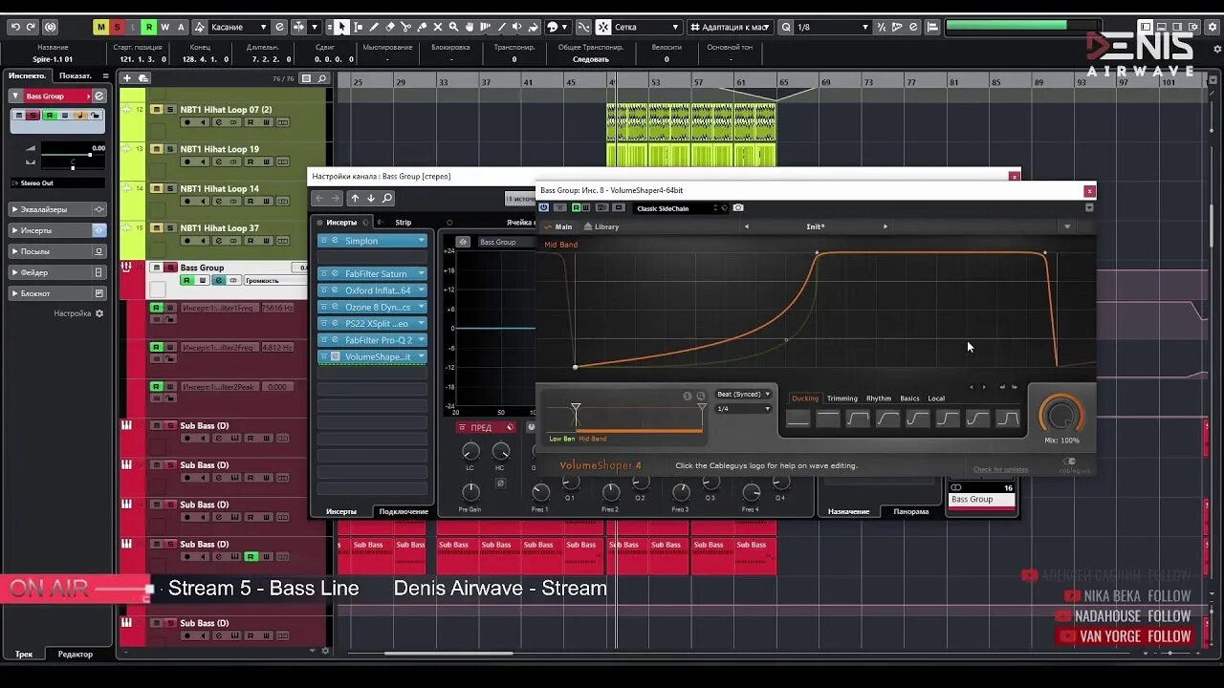Toggle solo S button in band view
This screenshot has width=1224, height=688.
(x=687, y=396)
